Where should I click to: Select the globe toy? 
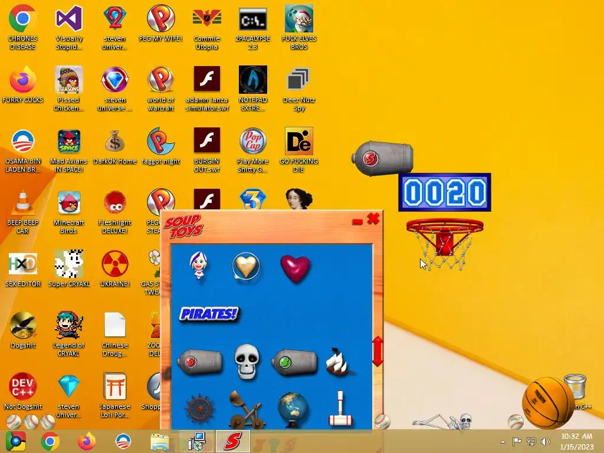point(293,410)
